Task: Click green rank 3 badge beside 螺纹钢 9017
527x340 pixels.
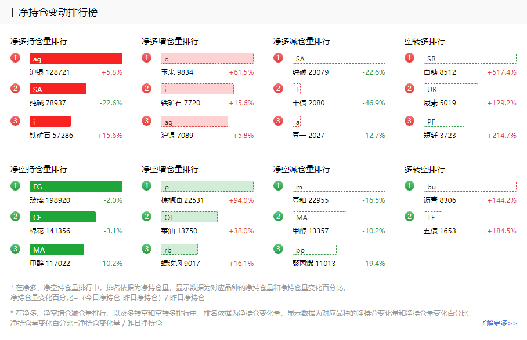Action: (147, 249)
